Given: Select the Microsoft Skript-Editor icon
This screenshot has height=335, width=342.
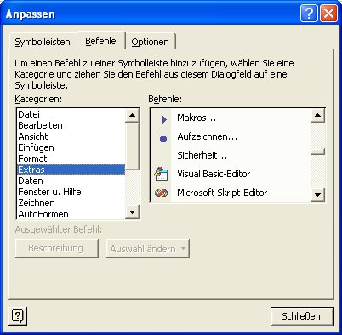Looking at the screenshot, I should (x=161, y=193).
